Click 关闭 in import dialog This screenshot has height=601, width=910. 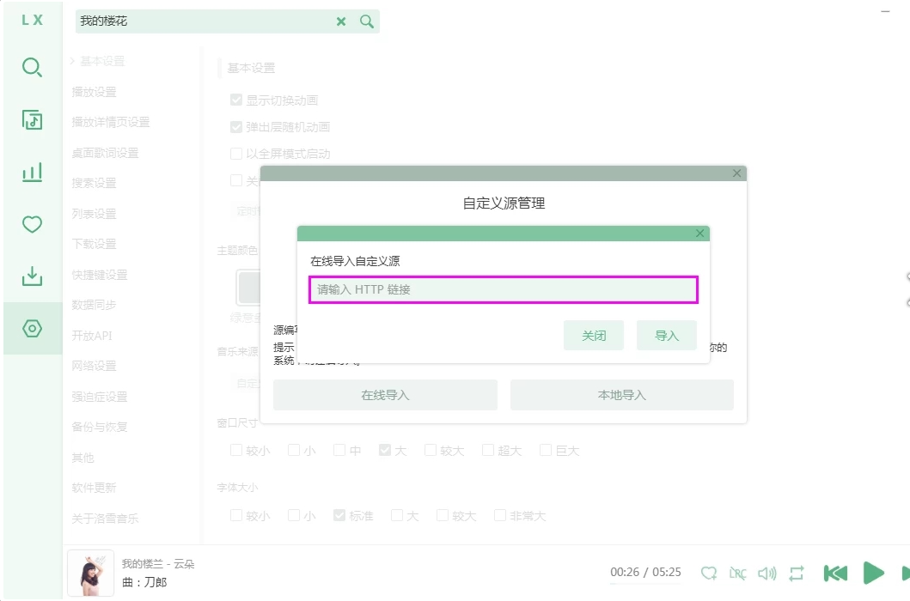[593, 336]
